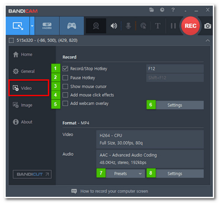219x203 pixels.
Task: Click the H264 - CPU video format box
Action: click(150, 139)
